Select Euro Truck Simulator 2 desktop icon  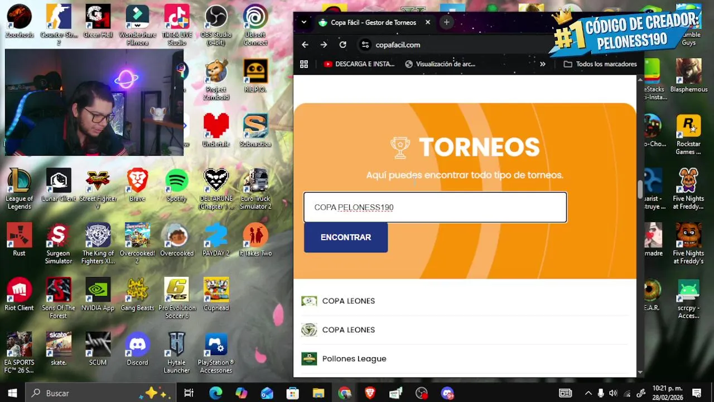point(255,189)
